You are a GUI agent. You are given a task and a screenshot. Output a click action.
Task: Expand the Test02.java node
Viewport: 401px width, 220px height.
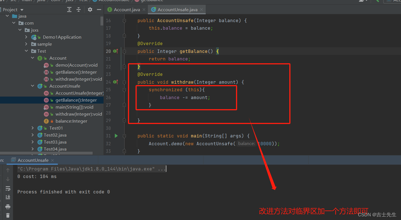[33, 135]
